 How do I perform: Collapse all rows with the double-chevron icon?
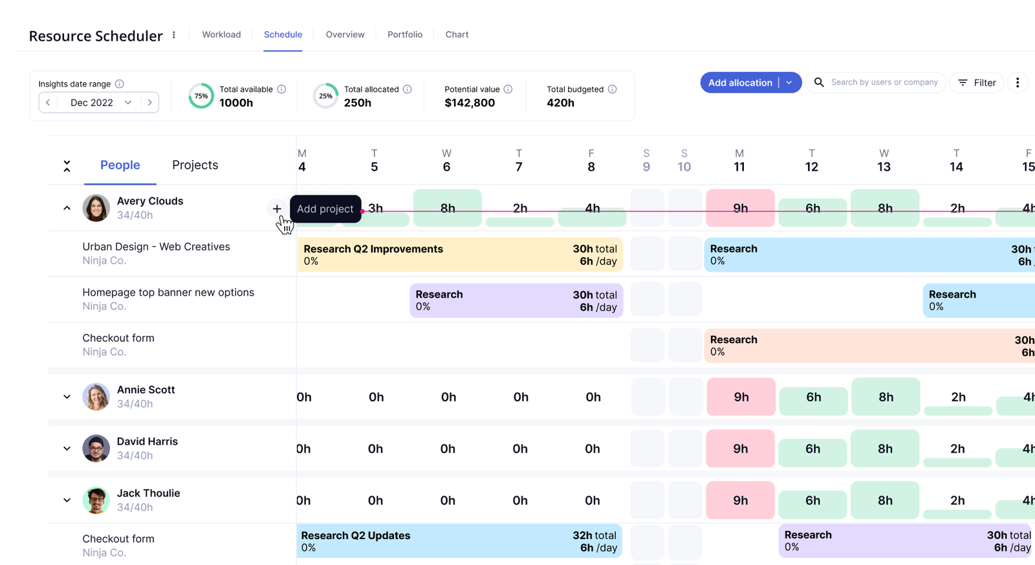pyautogui.click(x=67, y=166)
